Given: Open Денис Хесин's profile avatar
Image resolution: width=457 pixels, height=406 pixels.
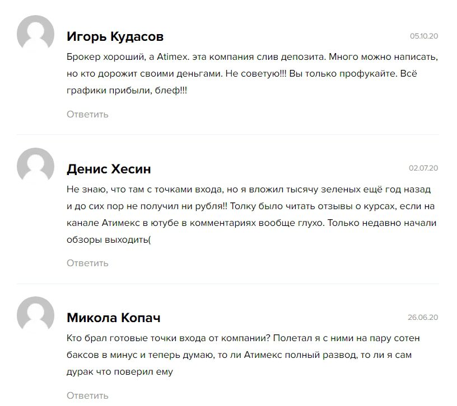Looking at the screenshot, I should tap(36, 166).
